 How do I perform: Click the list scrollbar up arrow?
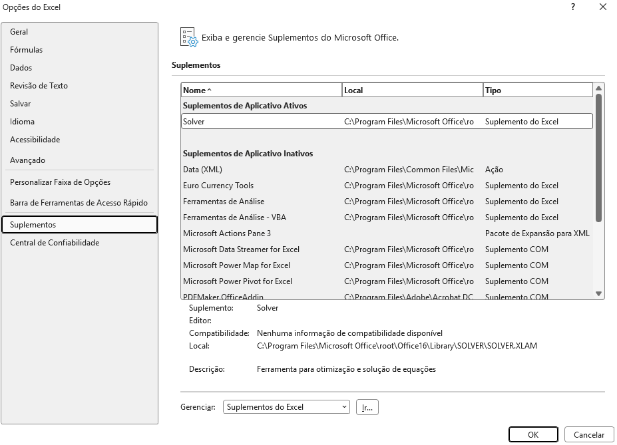598,88
